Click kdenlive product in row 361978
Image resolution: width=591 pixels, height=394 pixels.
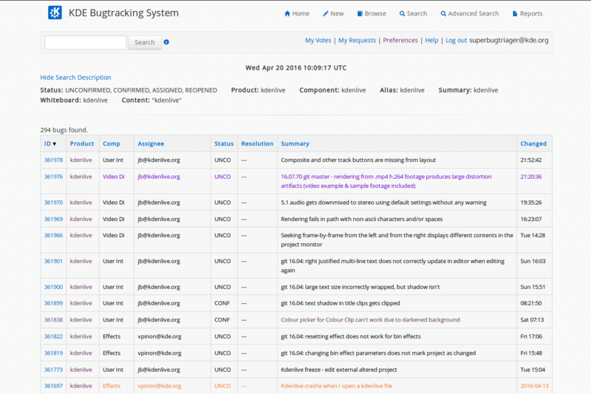point(81,160)
